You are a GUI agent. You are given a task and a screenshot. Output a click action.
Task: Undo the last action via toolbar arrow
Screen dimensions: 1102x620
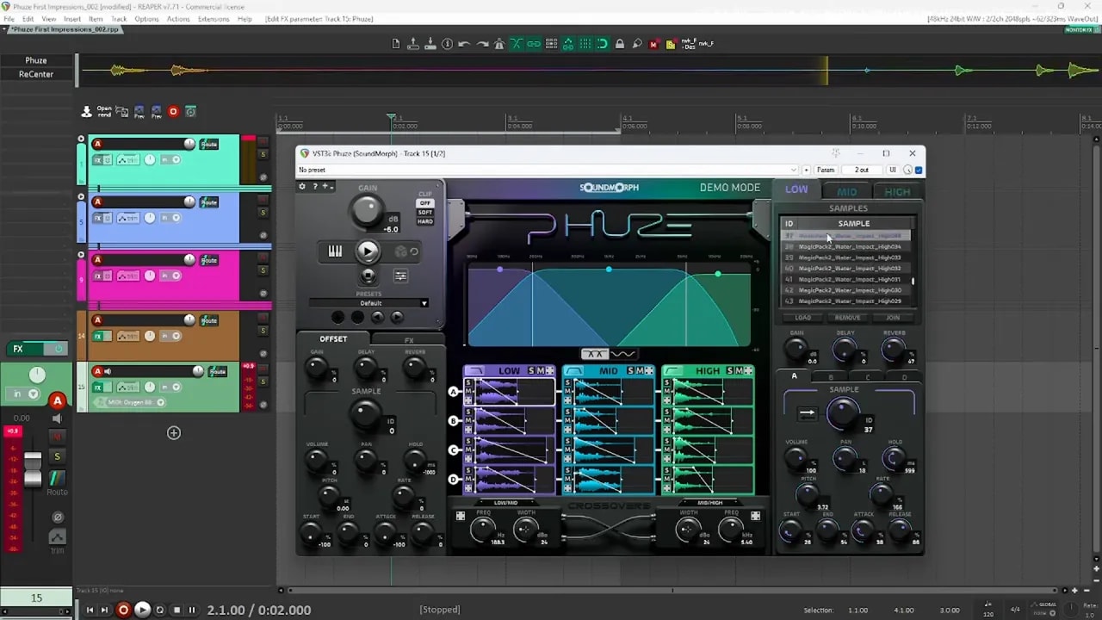(464, 44)
